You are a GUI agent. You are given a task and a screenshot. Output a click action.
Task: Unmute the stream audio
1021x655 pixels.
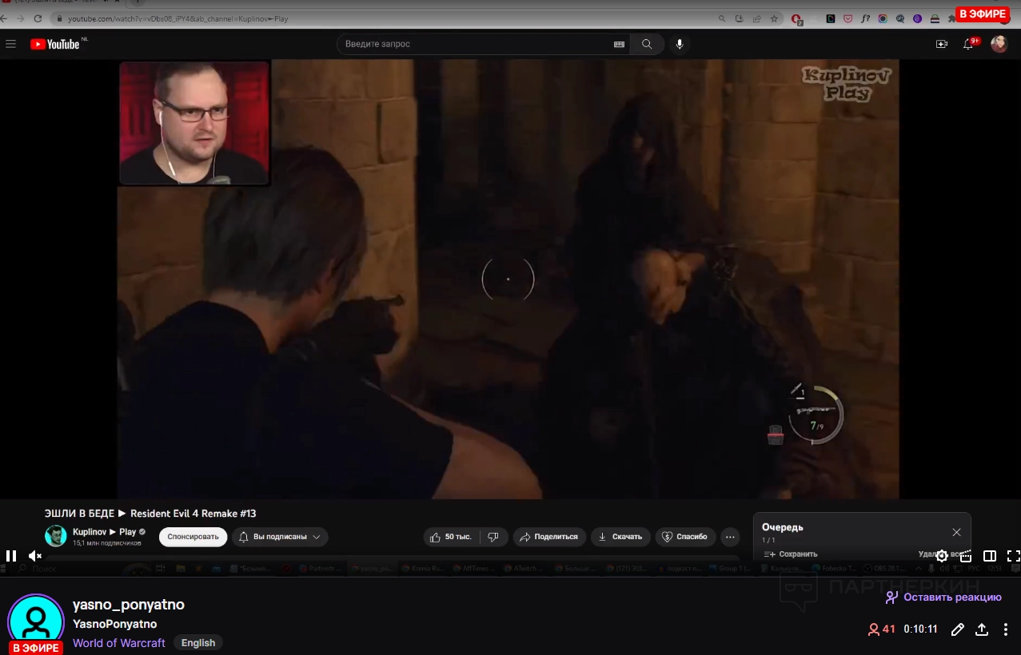(x=35, y=556)
